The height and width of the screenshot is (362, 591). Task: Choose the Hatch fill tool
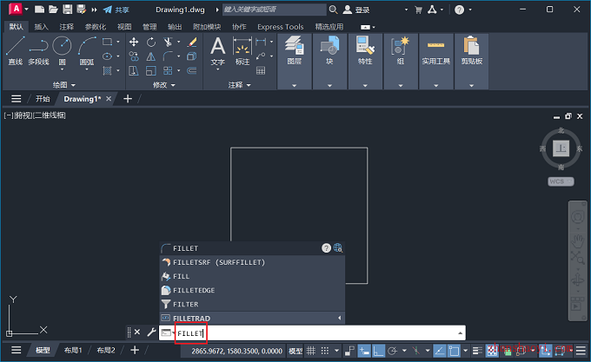107,70
